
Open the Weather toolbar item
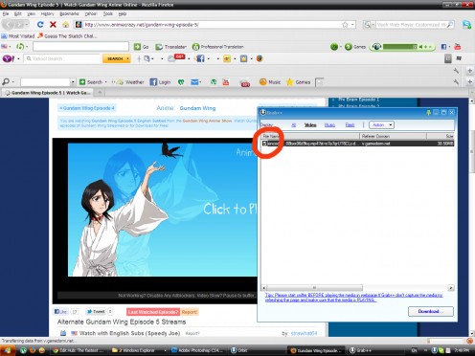(x=131, y=82)
